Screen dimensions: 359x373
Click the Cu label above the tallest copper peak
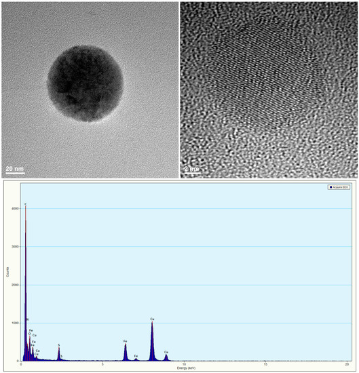pyautogui.click(x=153, y=319)
